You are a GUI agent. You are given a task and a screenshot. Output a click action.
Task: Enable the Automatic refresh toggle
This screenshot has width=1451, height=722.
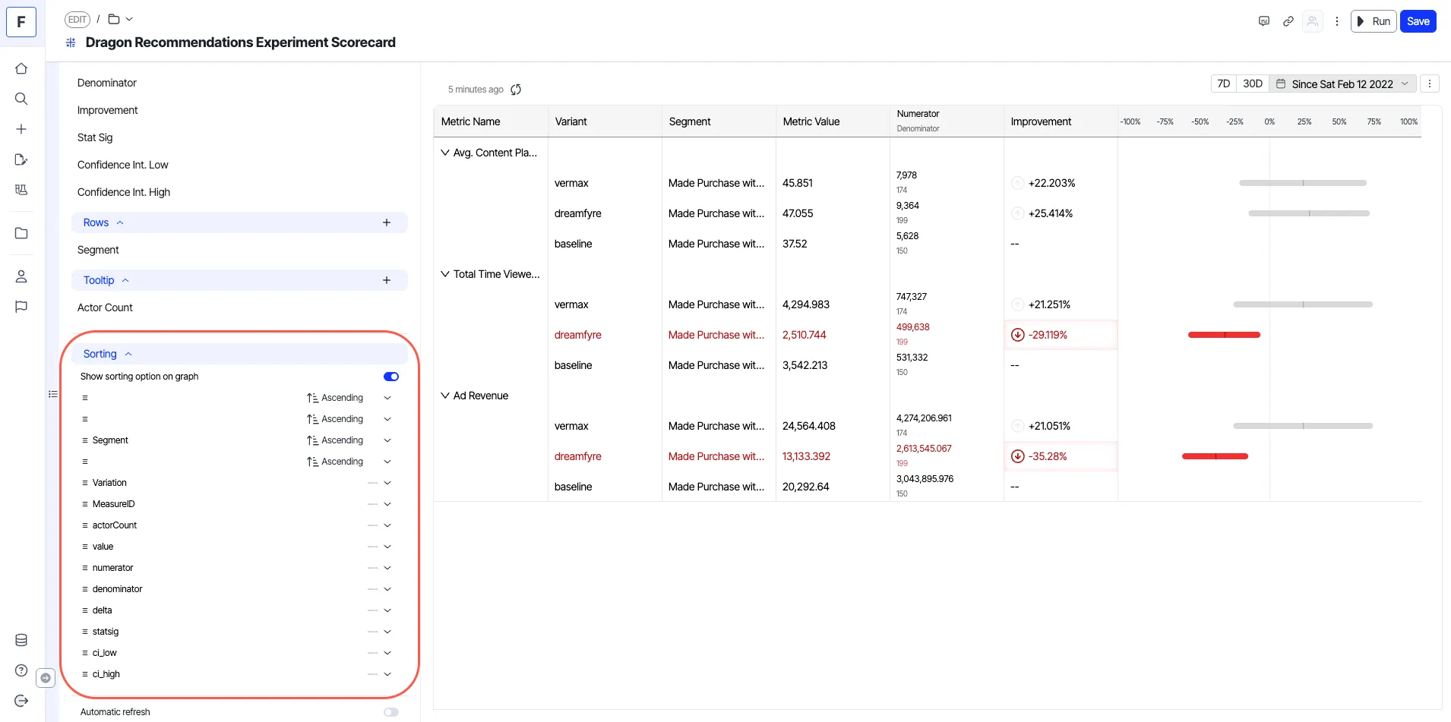(x=391, y=712)
